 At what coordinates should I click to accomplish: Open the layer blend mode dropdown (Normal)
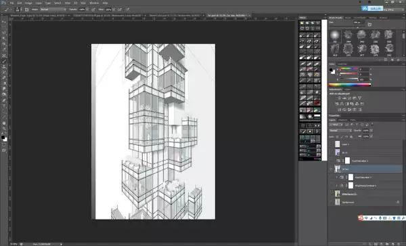coord(340,131)
